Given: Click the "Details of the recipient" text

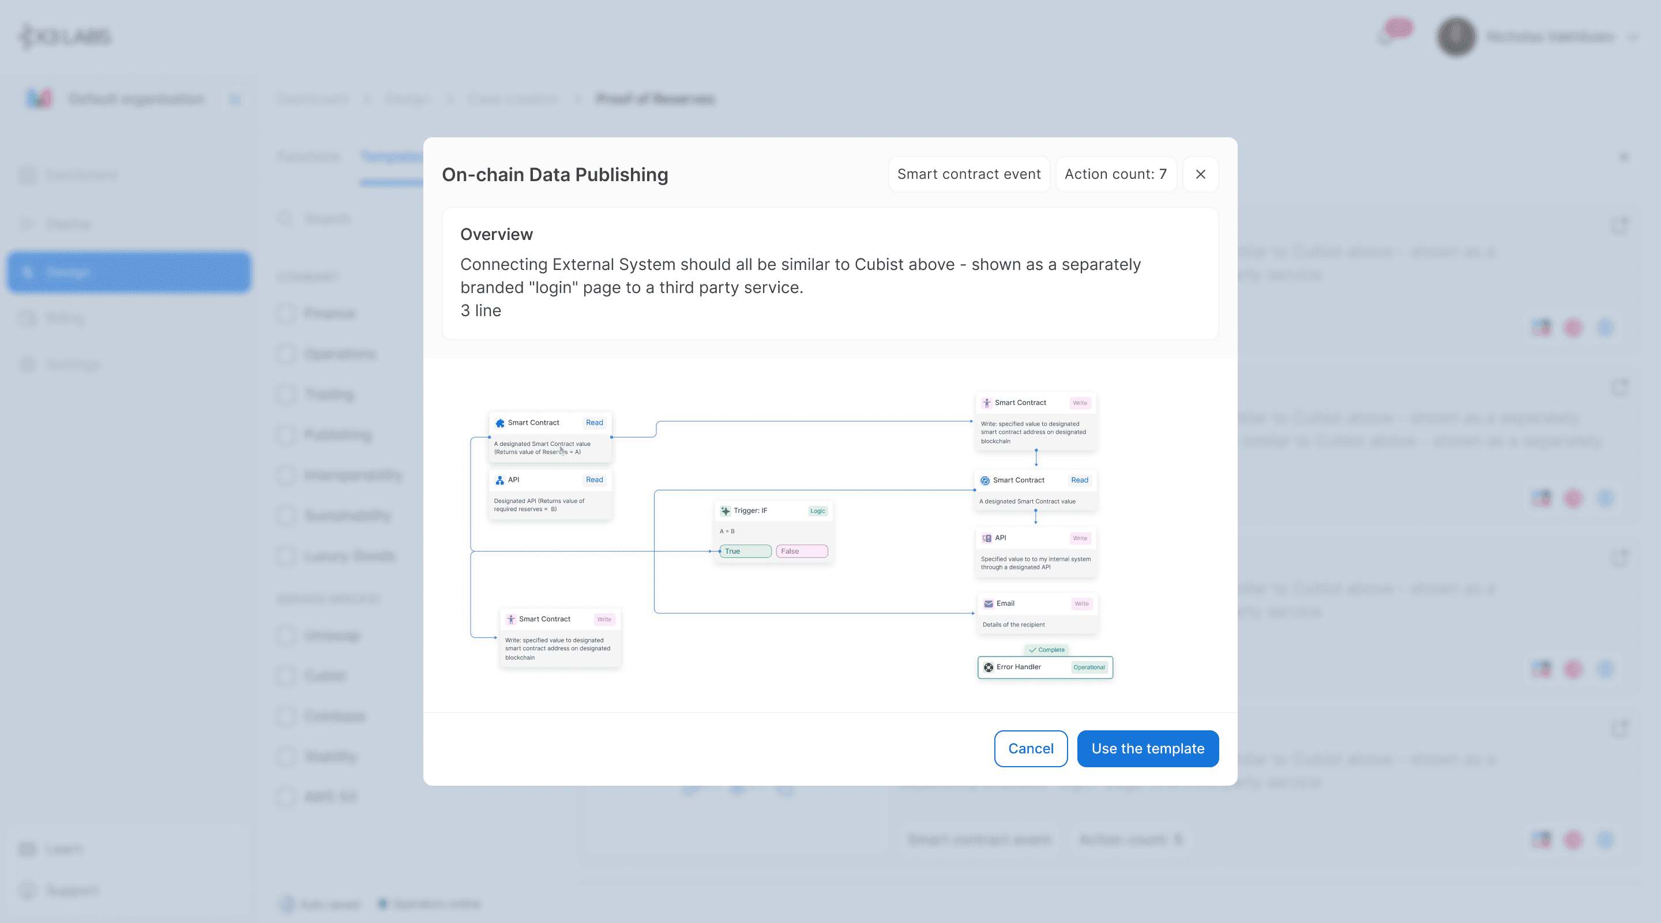Looking at the screenshot, I should coord(1014,624).
